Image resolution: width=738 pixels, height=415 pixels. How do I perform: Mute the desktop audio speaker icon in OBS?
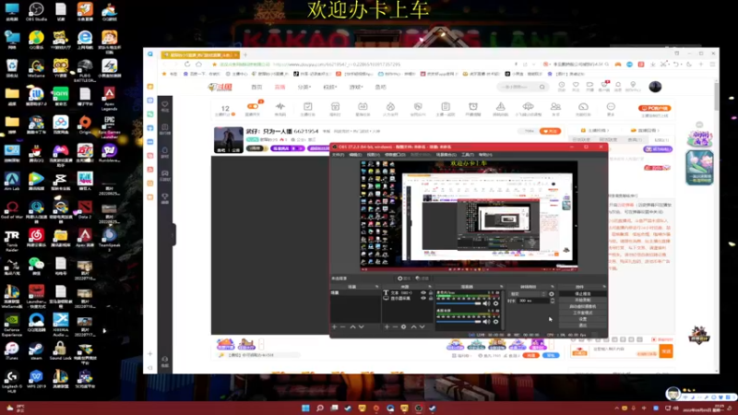point(486,321)
